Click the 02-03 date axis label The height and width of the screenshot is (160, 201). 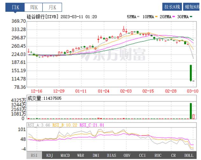click(126, 91)
